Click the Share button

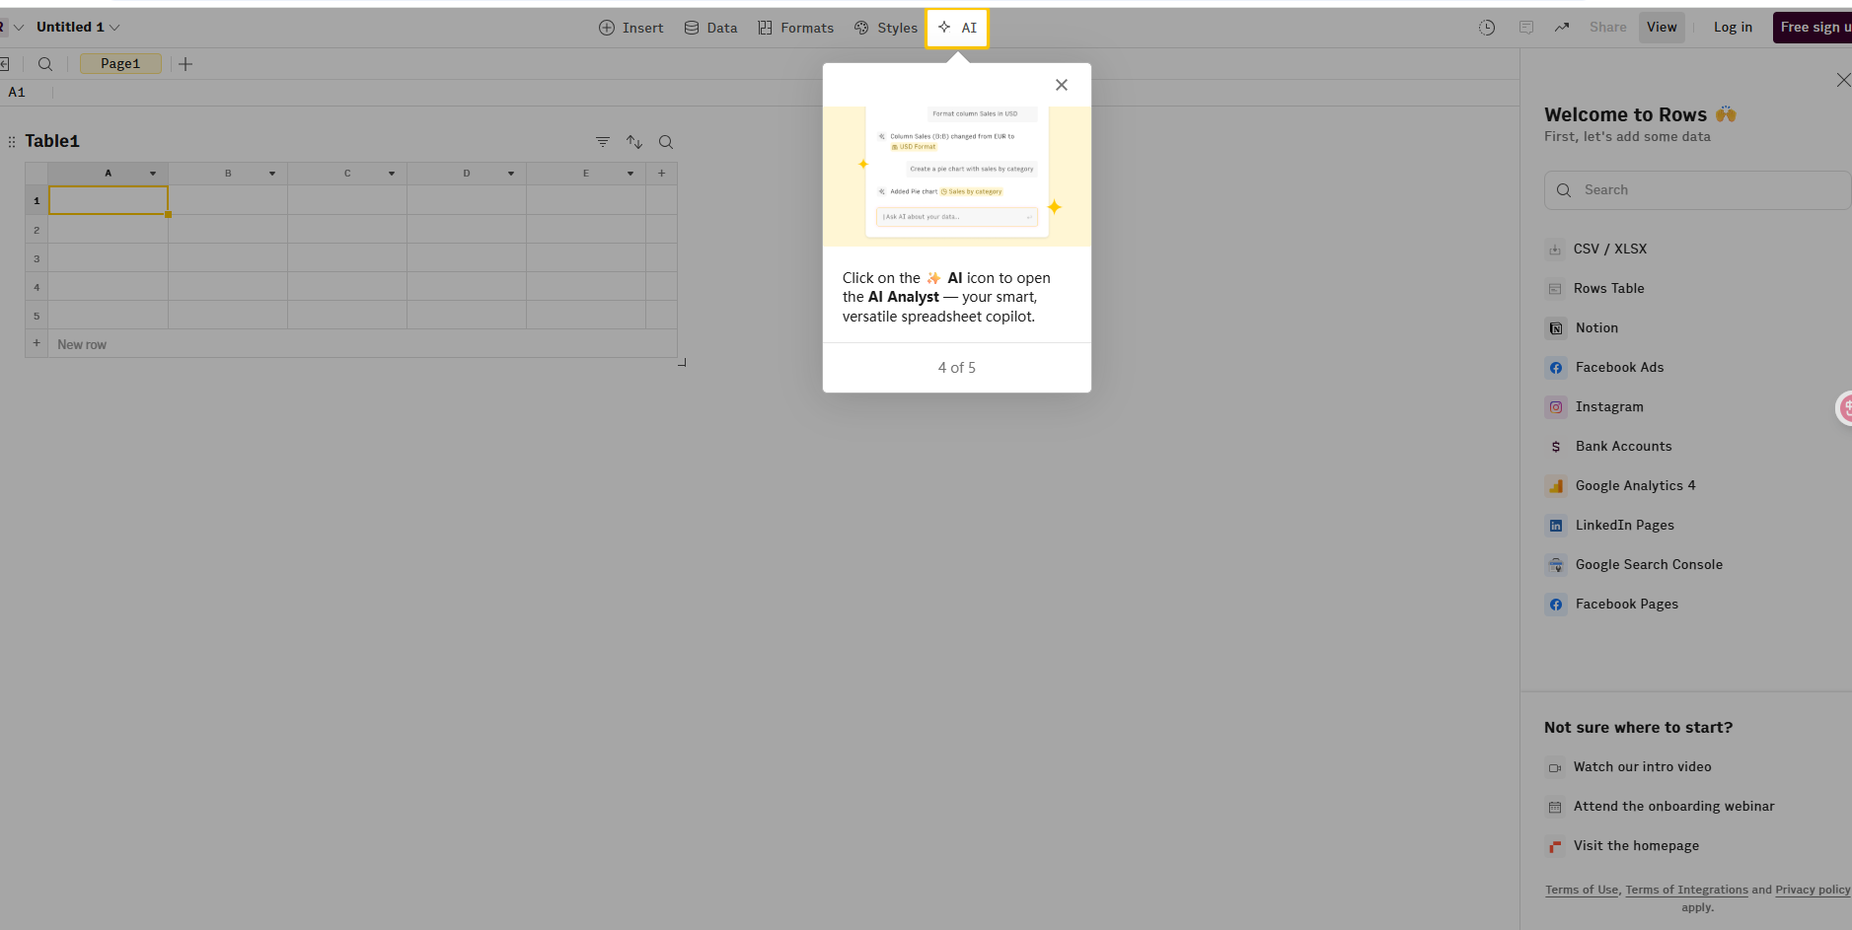point(1608,28)
